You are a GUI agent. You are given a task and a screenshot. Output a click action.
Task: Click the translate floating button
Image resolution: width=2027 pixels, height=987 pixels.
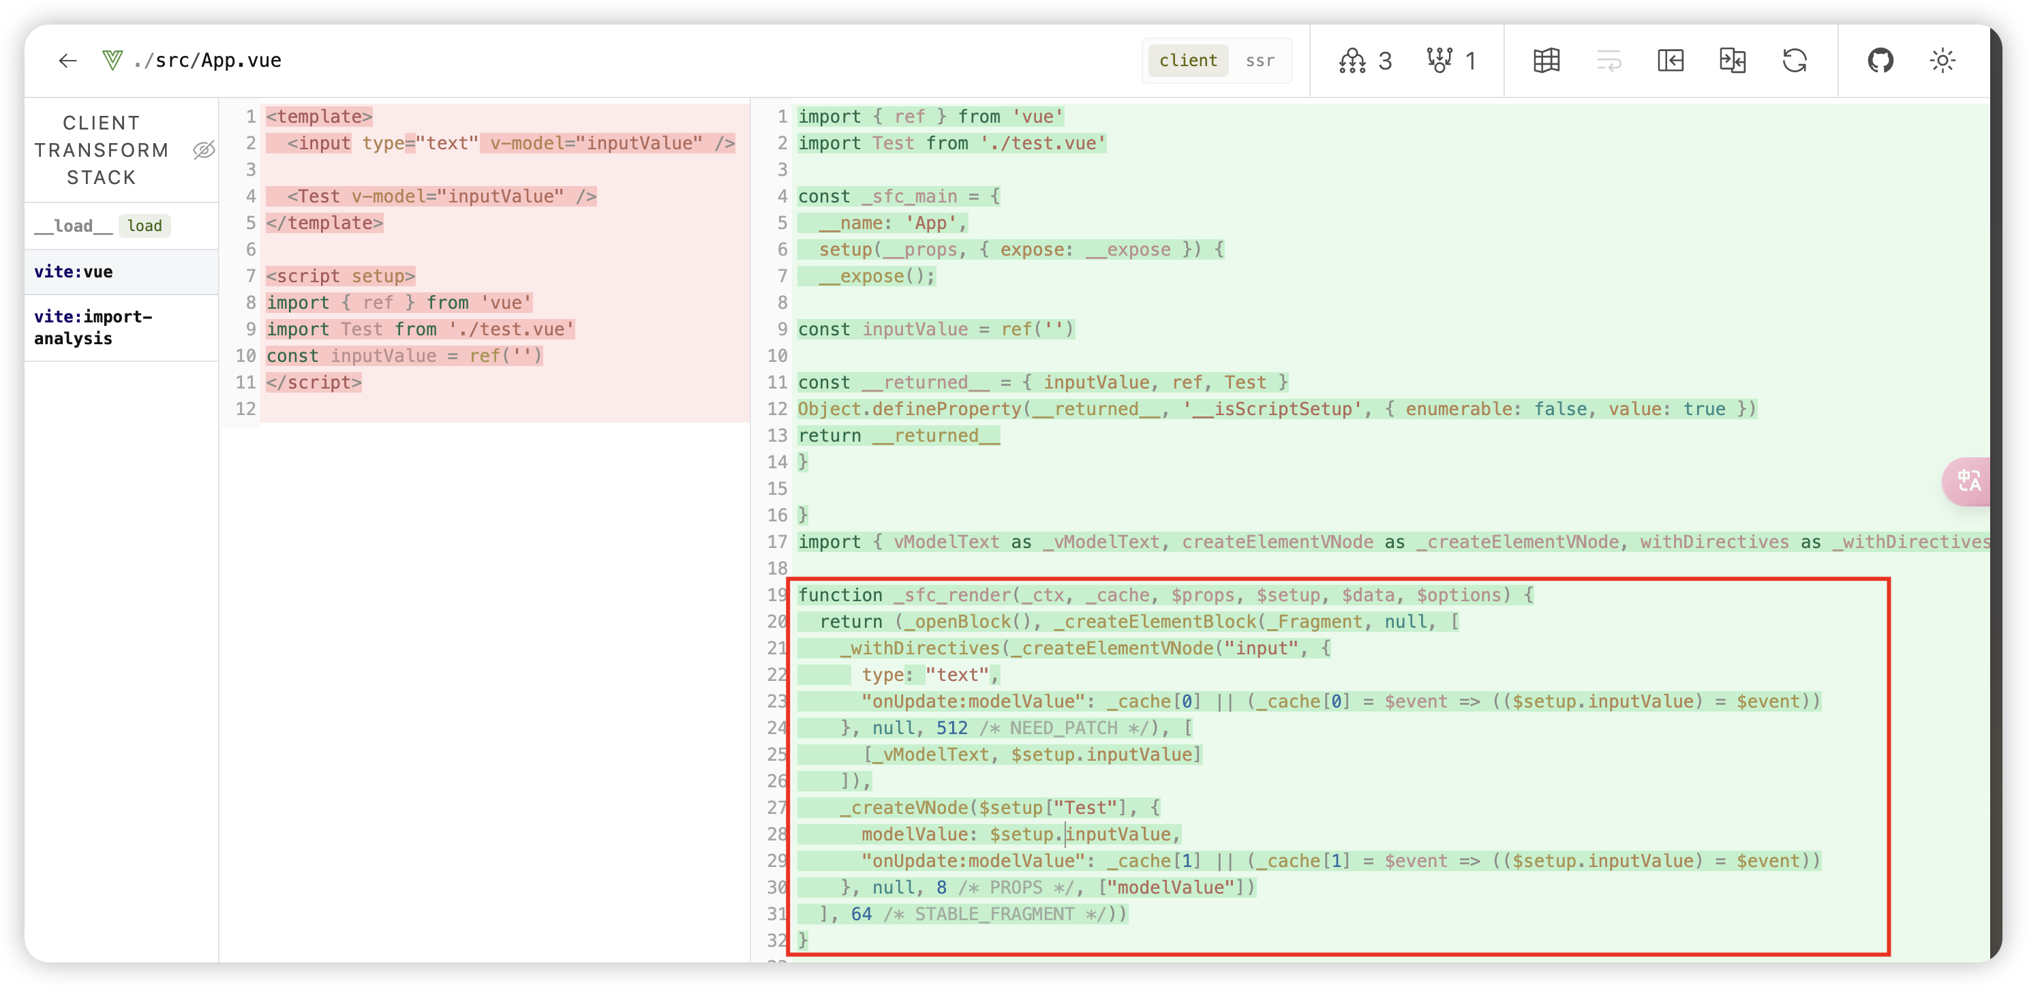click(x=1969, y=481)
